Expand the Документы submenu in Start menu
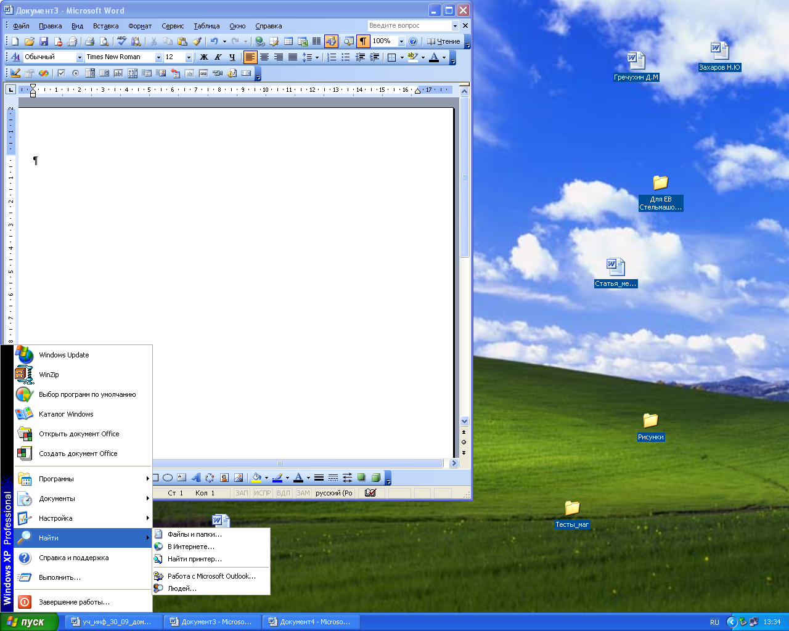 pos(83,499)
